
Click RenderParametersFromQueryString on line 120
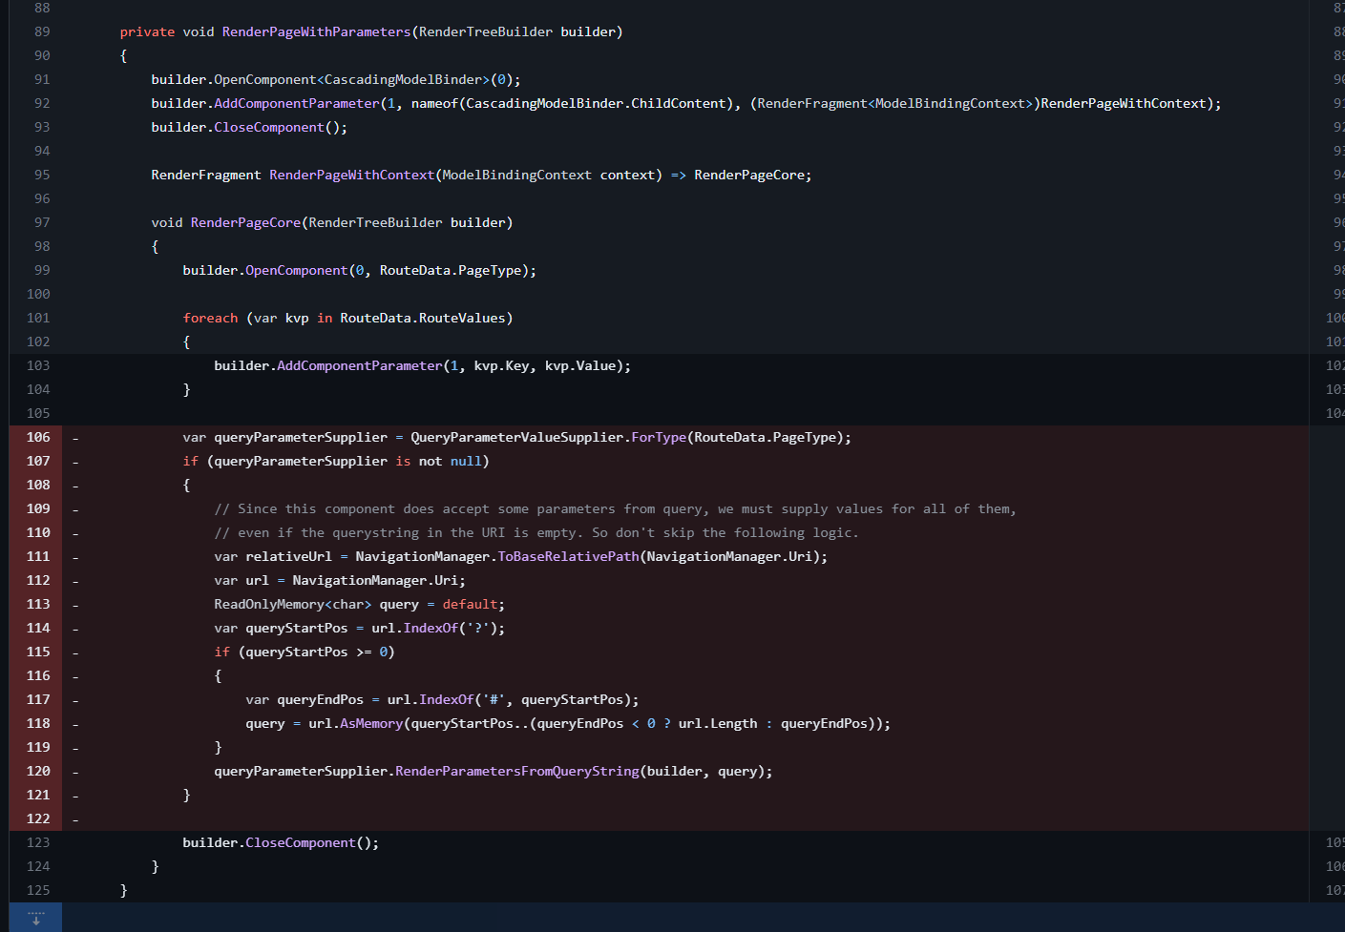(x=516, y=771)
